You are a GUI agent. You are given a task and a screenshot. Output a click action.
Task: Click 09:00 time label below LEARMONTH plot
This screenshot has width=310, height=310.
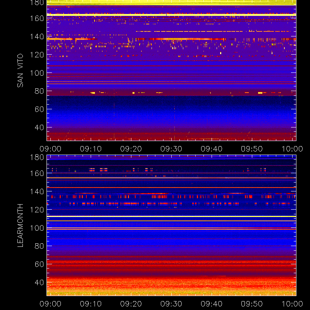50,304
